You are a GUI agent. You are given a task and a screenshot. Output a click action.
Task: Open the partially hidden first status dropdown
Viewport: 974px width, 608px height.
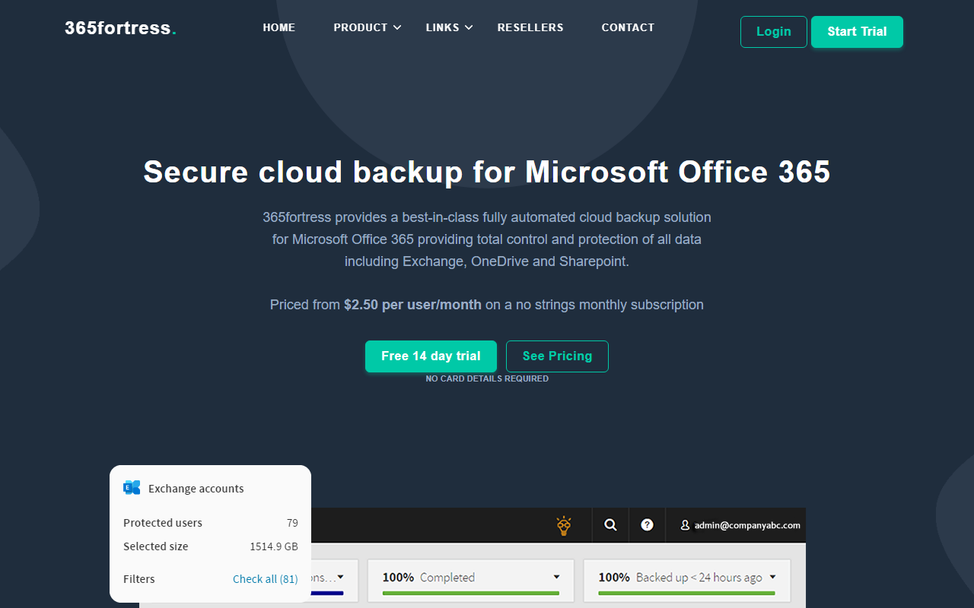(340, 578)
